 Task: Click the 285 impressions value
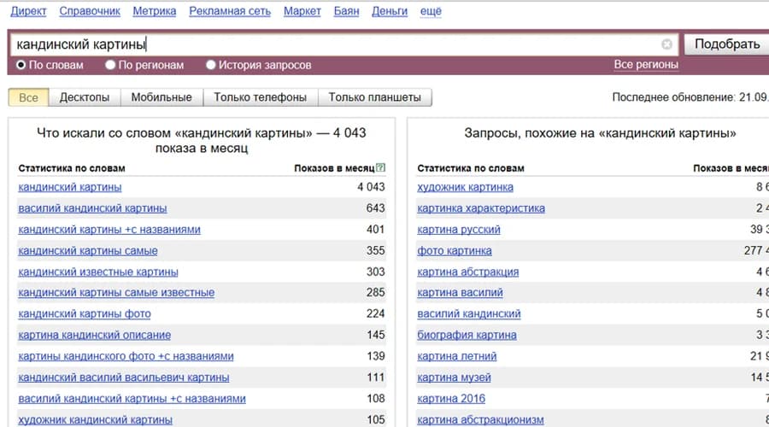pyautogui.click(x=376, y=292)
